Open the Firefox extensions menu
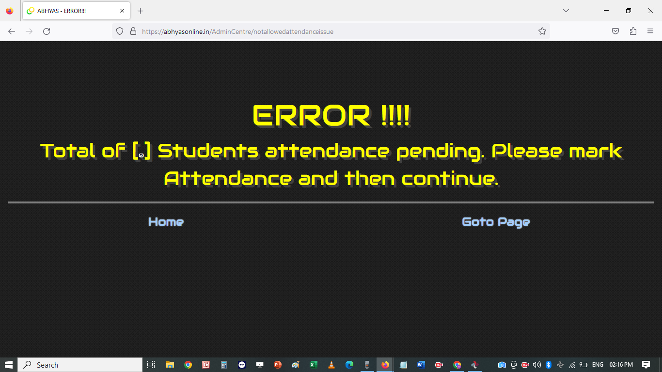Image resolution: width=662 pixels, height=372 pixels. point(633,31)
